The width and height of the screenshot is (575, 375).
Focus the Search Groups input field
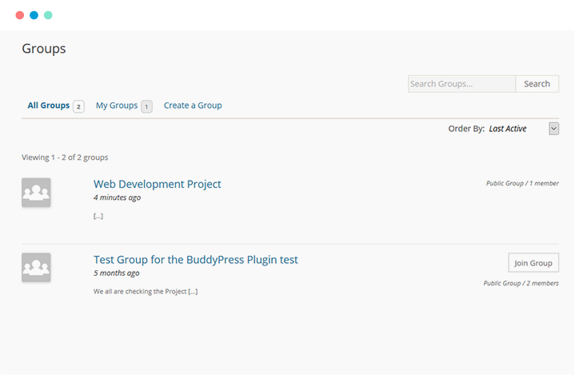click(461, 84)
